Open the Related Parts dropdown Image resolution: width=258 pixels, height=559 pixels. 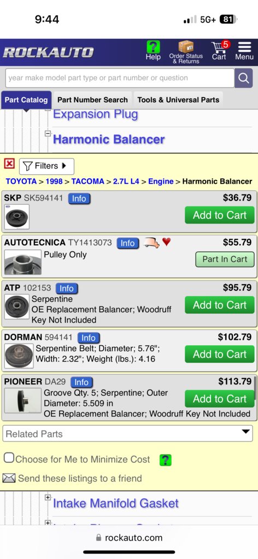coord(128,433)
